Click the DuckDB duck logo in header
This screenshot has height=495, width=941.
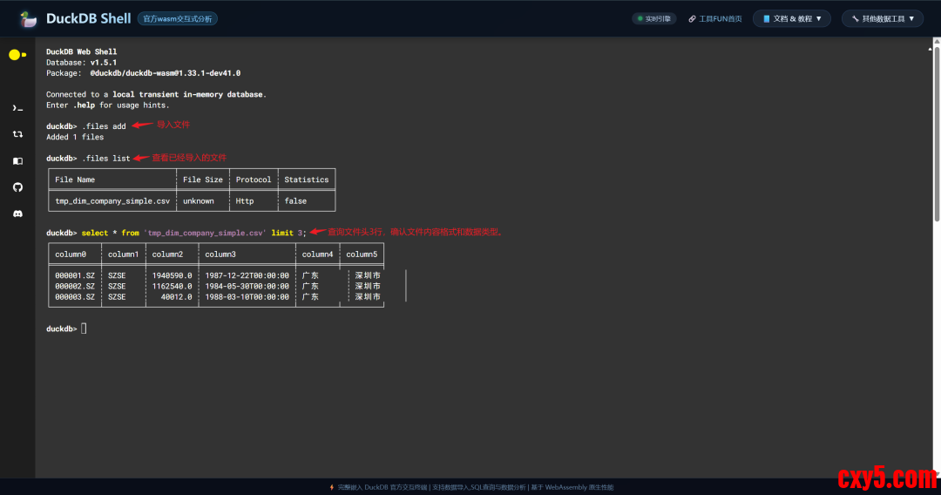click(29, 18)
